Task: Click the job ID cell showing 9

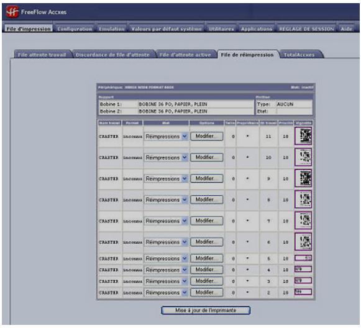Action: (x=268, y=179)
